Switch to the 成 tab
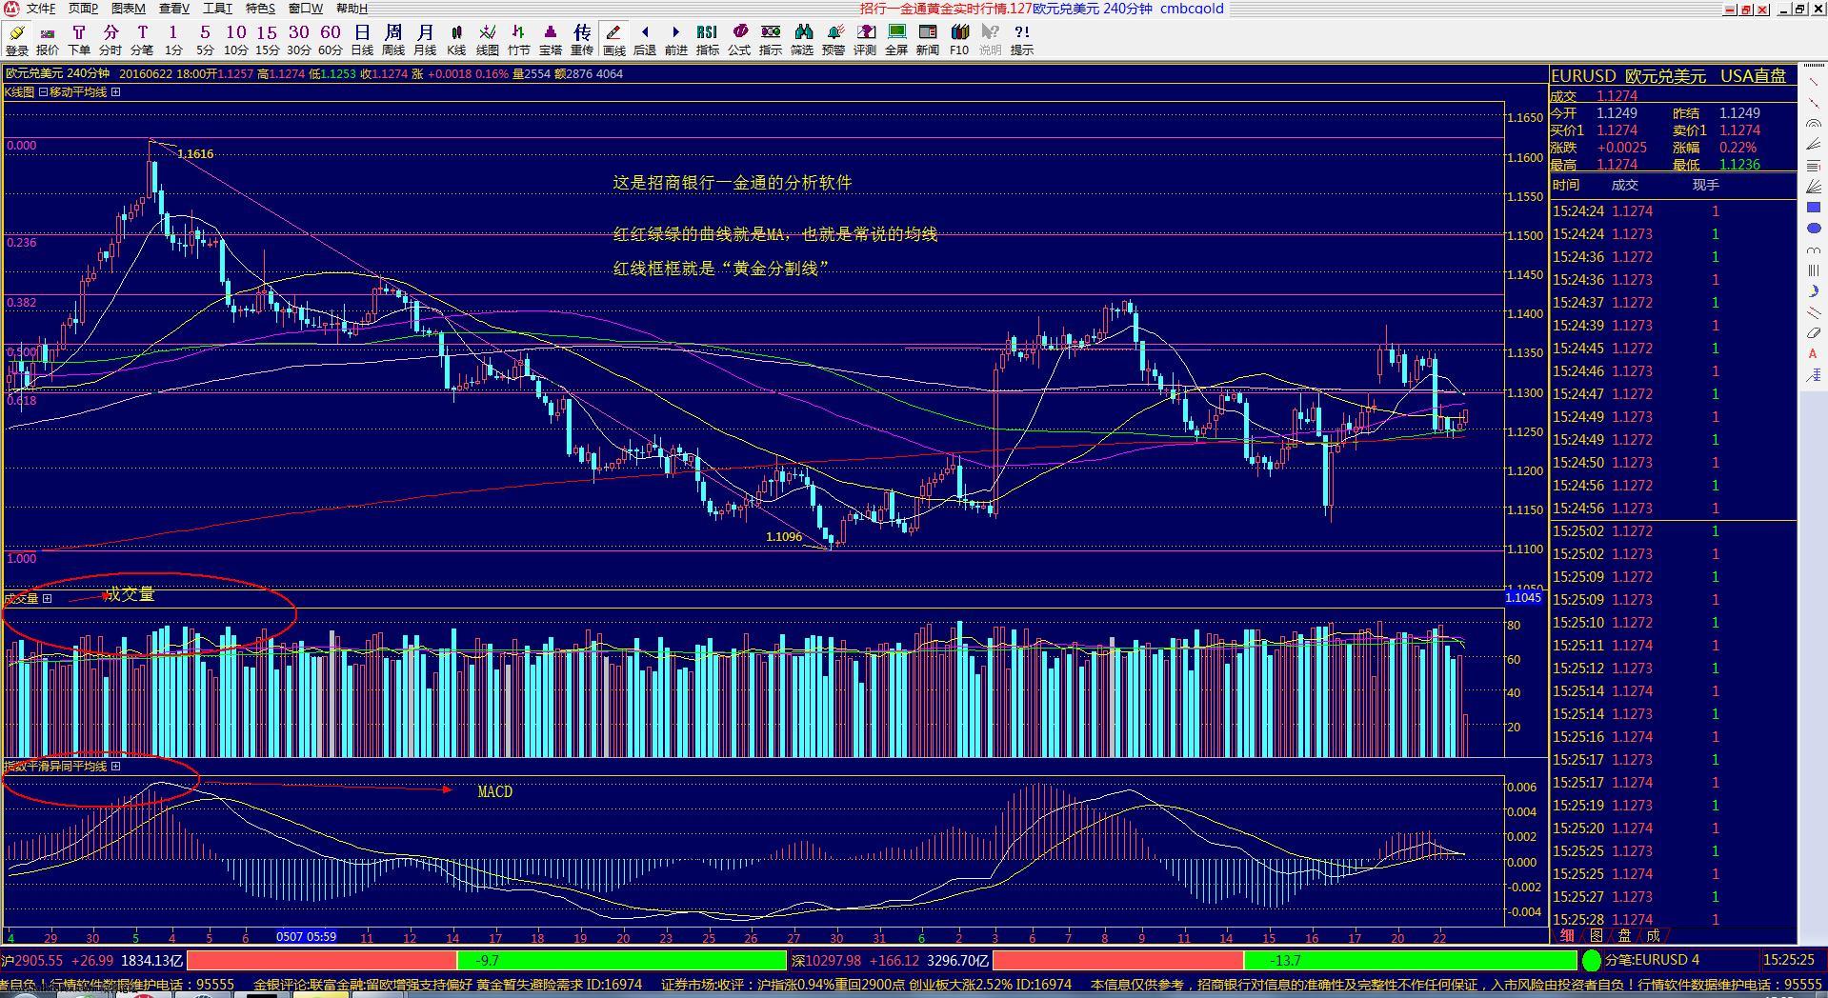Viewport: 1828px width, 998px height. tap(1654, 936)
